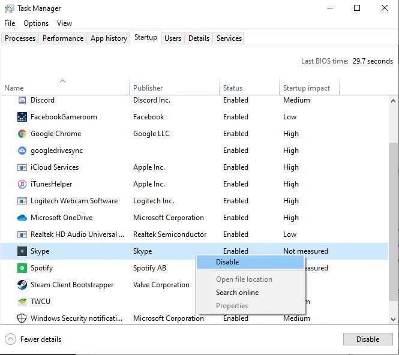Click the Microsoft OneDrive cloud icon
Screen dimensions: 399x355
22,218
